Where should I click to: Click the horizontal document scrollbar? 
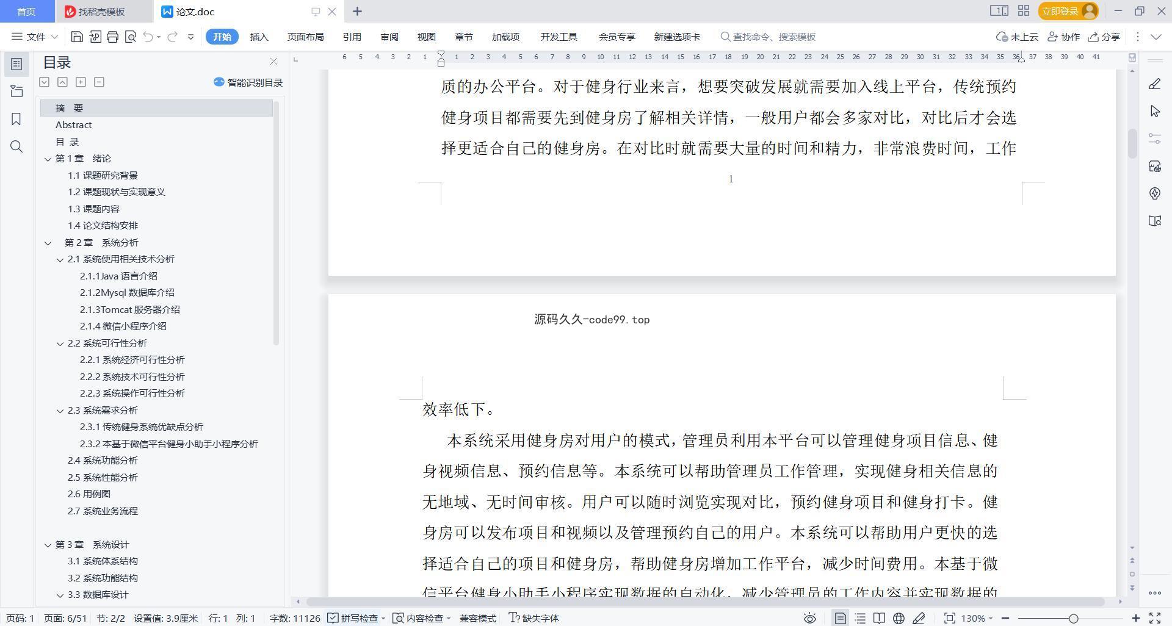[705, 602]
